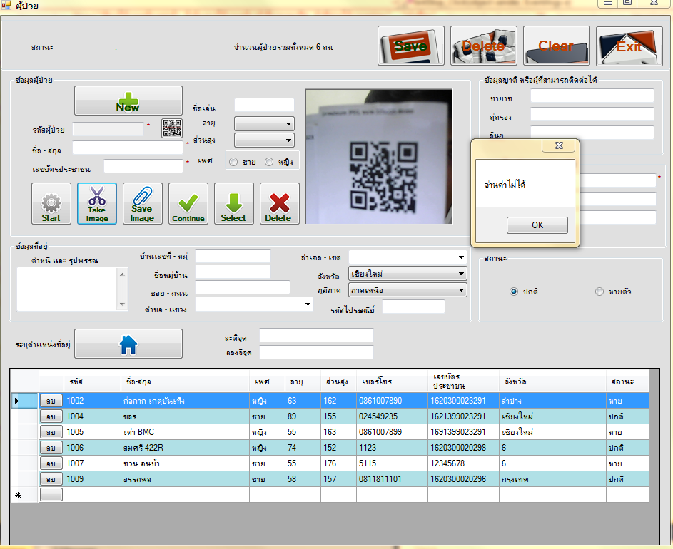Click the Continue checkmark button
Screen dimensions: 673x549
[188, 203]
